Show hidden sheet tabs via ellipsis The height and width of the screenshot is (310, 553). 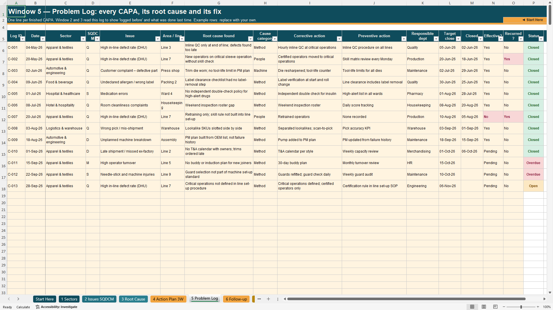click(259, 299)
